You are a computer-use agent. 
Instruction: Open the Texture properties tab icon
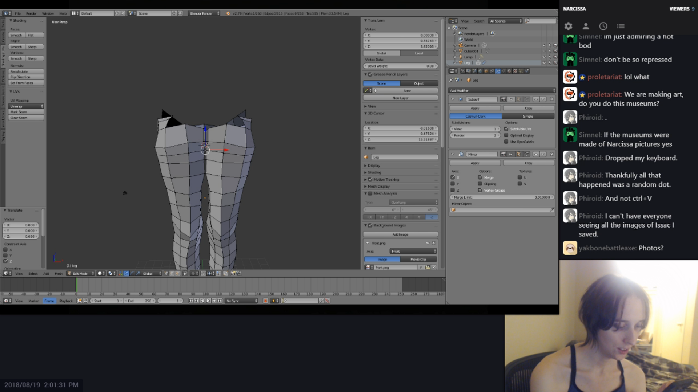515,71
